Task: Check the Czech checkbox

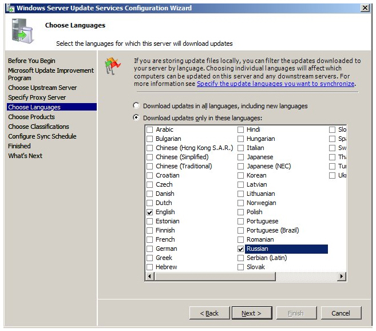Action: click(149, 184)
